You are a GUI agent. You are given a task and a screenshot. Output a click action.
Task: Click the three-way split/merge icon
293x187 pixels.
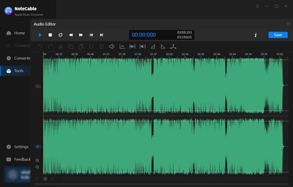tap(173, 46)
